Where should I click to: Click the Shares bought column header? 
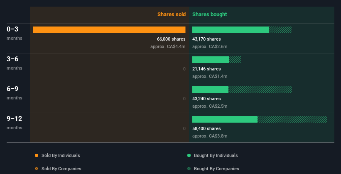[210, 15]
